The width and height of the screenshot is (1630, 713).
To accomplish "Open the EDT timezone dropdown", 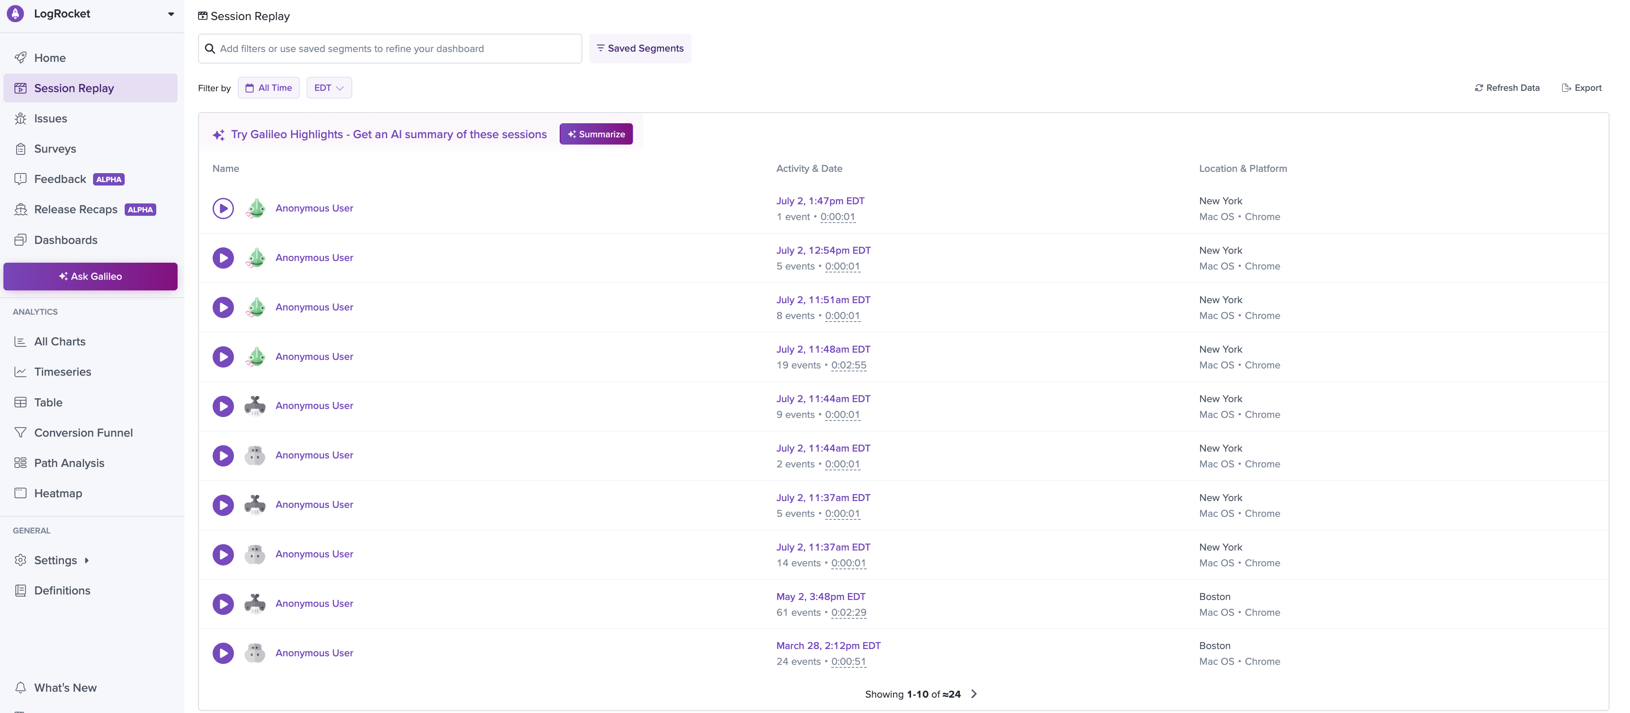I will (329, 88).
